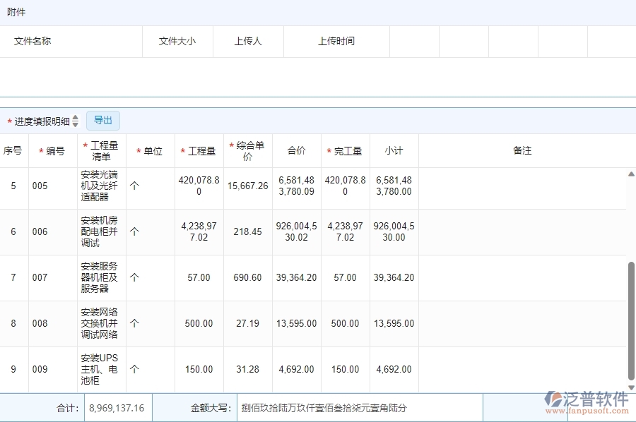Image resolution: width=636 pixels, height=422 pixels.
Task: Expand row 7 安装服务器机柜及服务器 entry
Action: [x=99, y=277]
